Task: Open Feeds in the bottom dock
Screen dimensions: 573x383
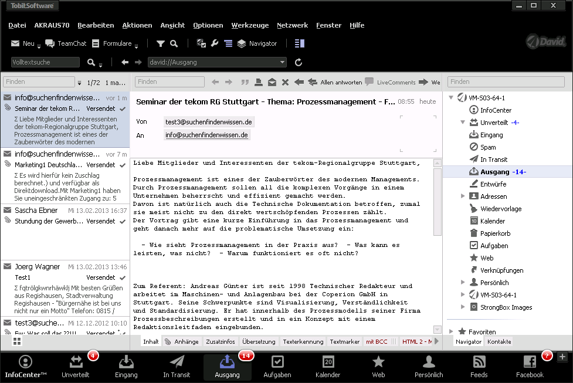Action: (479, 366)
